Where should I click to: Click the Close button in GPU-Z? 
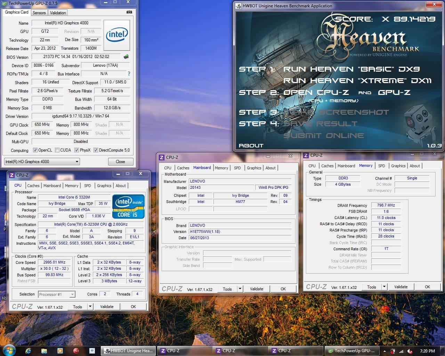tap(120, 162)
